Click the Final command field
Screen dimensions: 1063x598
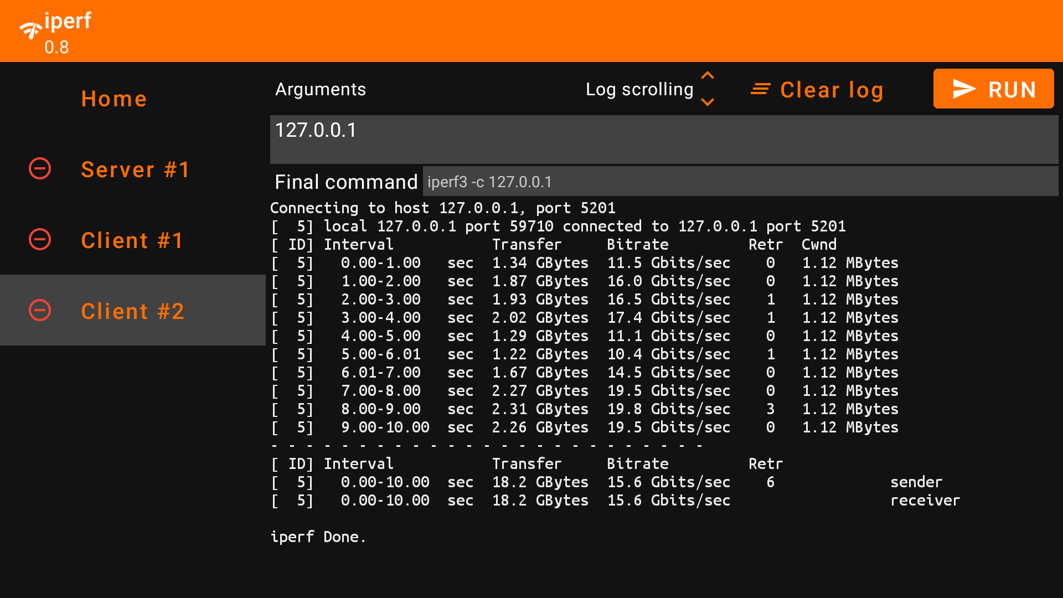(x=741, y=181)
